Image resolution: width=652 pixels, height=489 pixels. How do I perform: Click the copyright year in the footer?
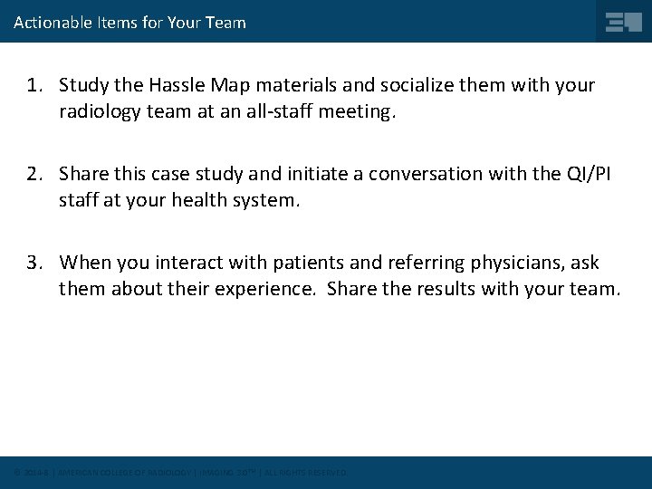[36, 473]
